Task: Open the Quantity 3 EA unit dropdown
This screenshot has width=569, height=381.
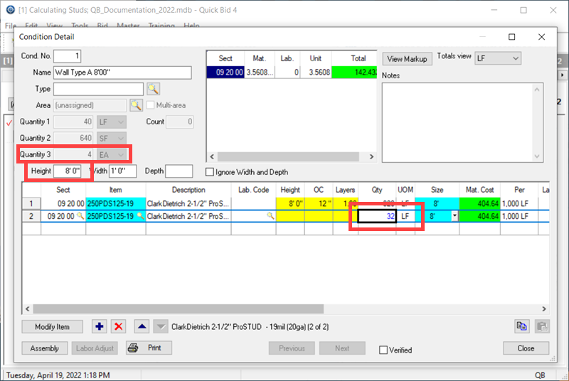Action: (112, 154)
